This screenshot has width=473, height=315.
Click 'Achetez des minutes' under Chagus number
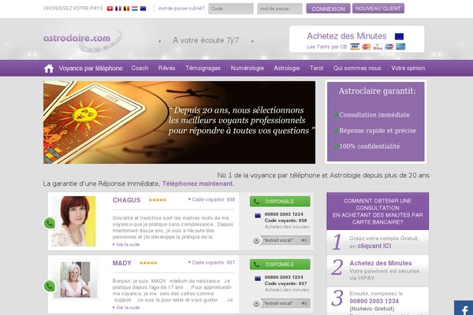click(x=287, y=227)
